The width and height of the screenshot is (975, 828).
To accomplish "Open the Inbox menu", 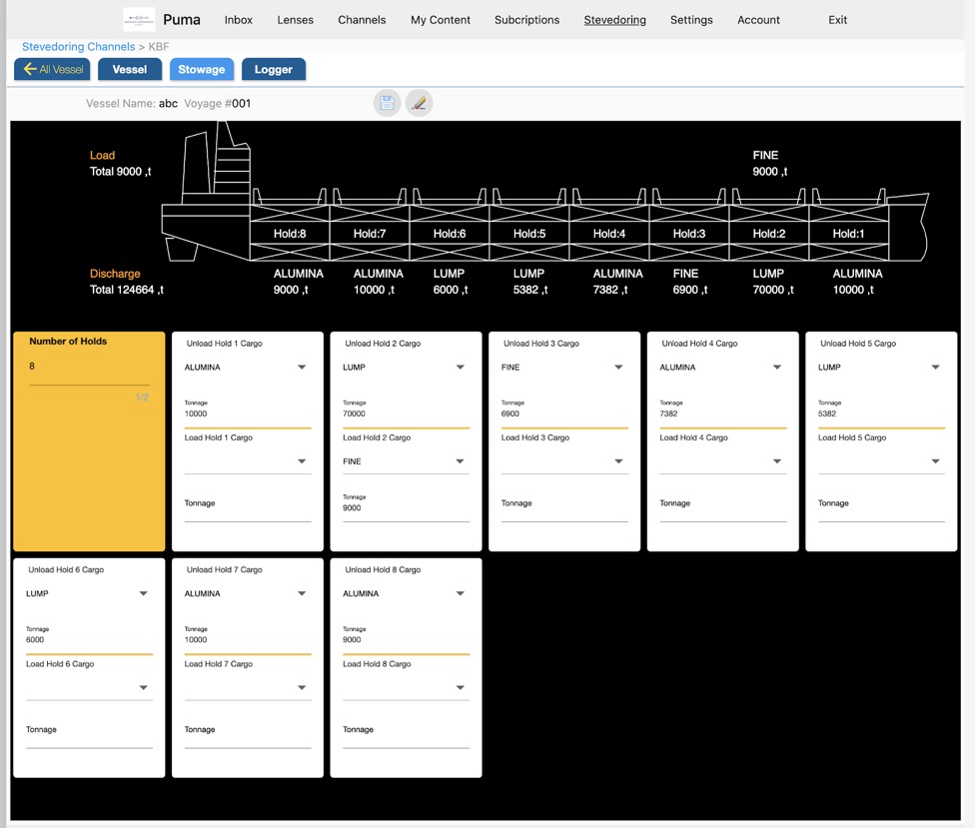I will click(238, 20).
